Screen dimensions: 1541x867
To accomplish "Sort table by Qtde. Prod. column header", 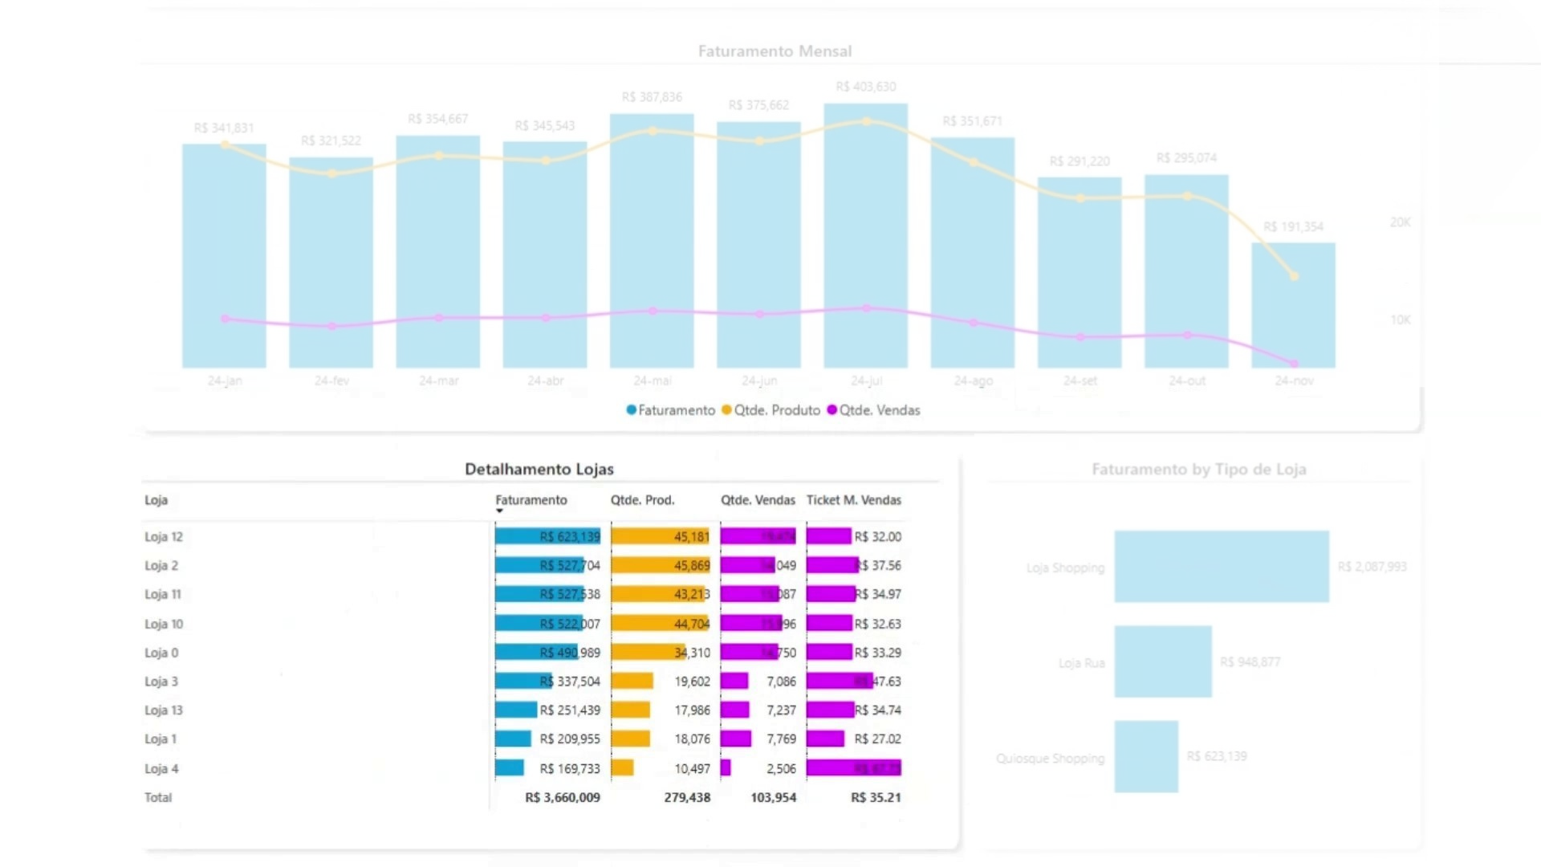I will [x=642, y=500].
